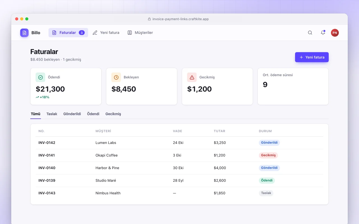Click the $3,250 amount

[x=220, y=143]
